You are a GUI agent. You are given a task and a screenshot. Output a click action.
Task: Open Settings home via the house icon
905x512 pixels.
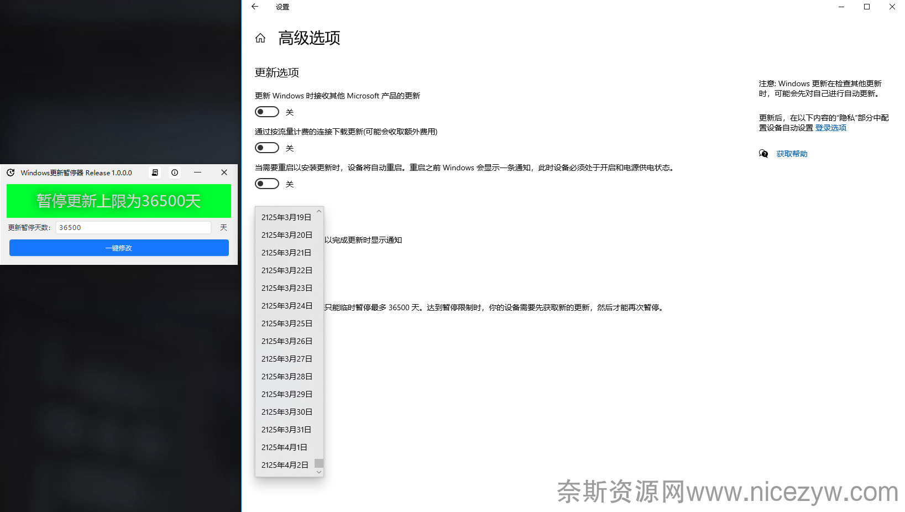260,38
